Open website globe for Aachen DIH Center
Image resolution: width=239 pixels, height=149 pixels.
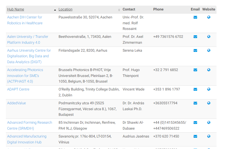point(209,17)
